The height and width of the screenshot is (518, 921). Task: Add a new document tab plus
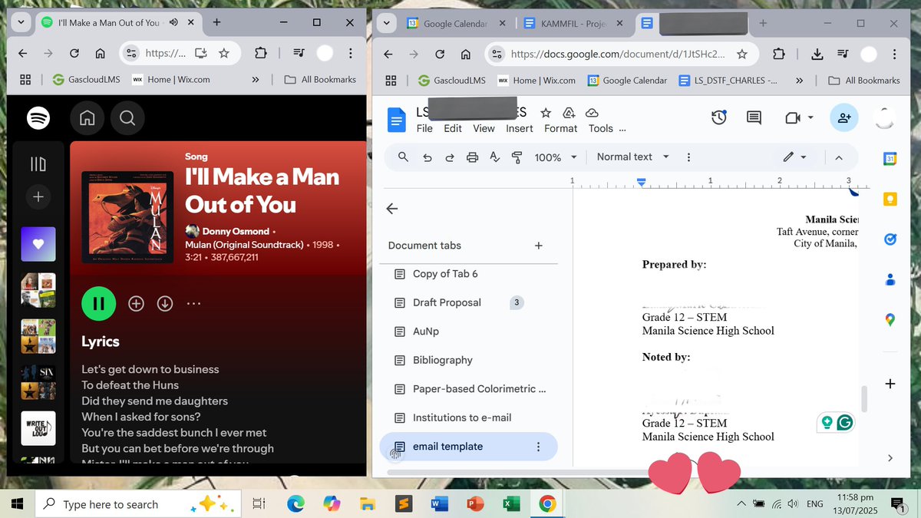539,246
